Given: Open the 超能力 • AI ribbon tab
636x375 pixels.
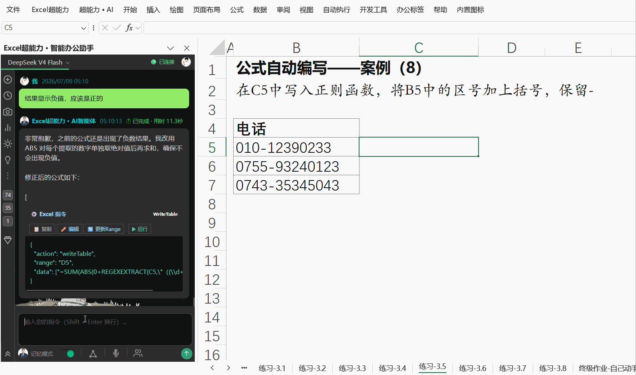Looking at the screenshot, I should click(x=96, y=10).
